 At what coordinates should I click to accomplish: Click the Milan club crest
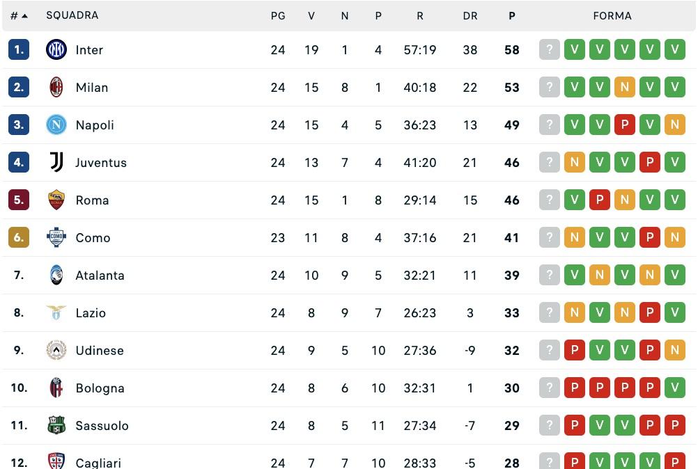pos(56,87)
